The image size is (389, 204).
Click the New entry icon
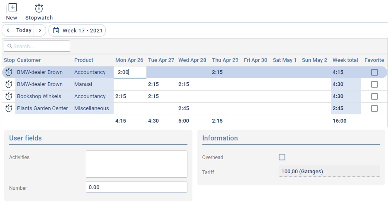[x=12, y=8]
